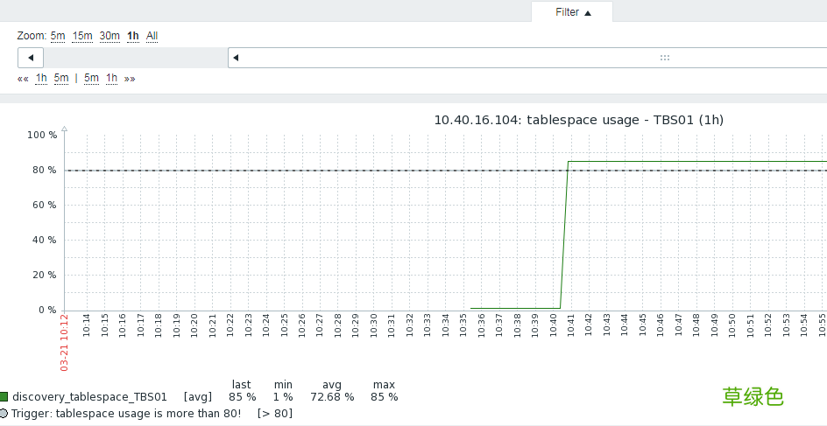Set zoom to 15m
Viewport: 827px width, 426px height.
(x=82, y=36)
